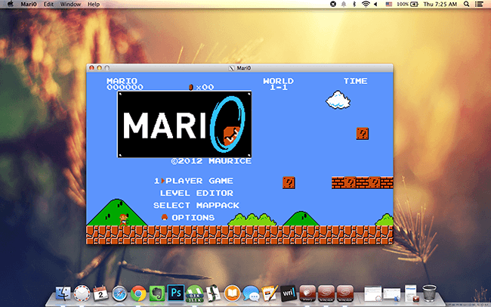Click the question block under the cloud
The width and height of the screenshot is (491, 307).
[x=363, y=134]
